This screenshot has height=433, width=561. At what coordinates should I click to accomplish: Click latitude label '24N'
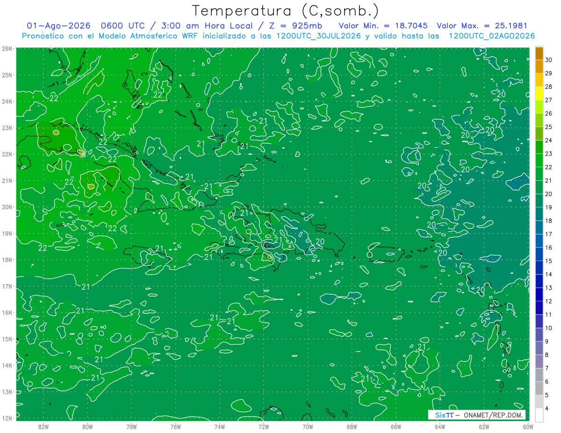click(7, 101)
